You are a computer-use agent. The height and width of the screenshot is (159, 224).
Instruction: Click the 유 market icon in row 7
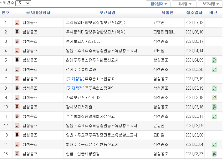[17, 79]
